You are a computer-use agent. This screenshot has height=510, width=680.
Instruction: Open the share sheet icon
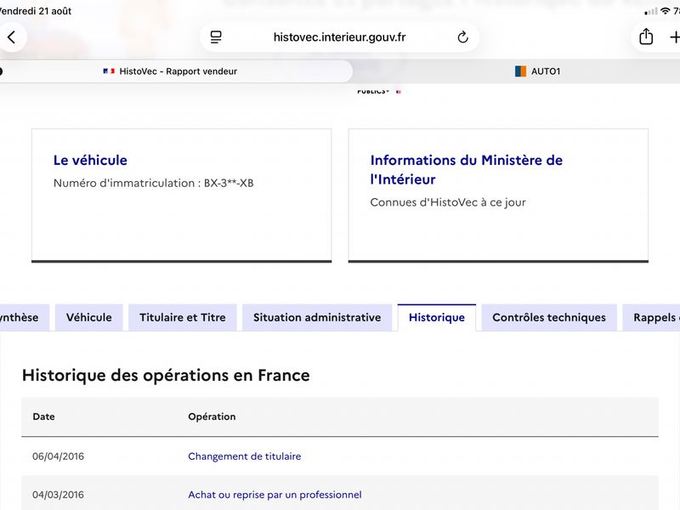(x=646, y=37)
